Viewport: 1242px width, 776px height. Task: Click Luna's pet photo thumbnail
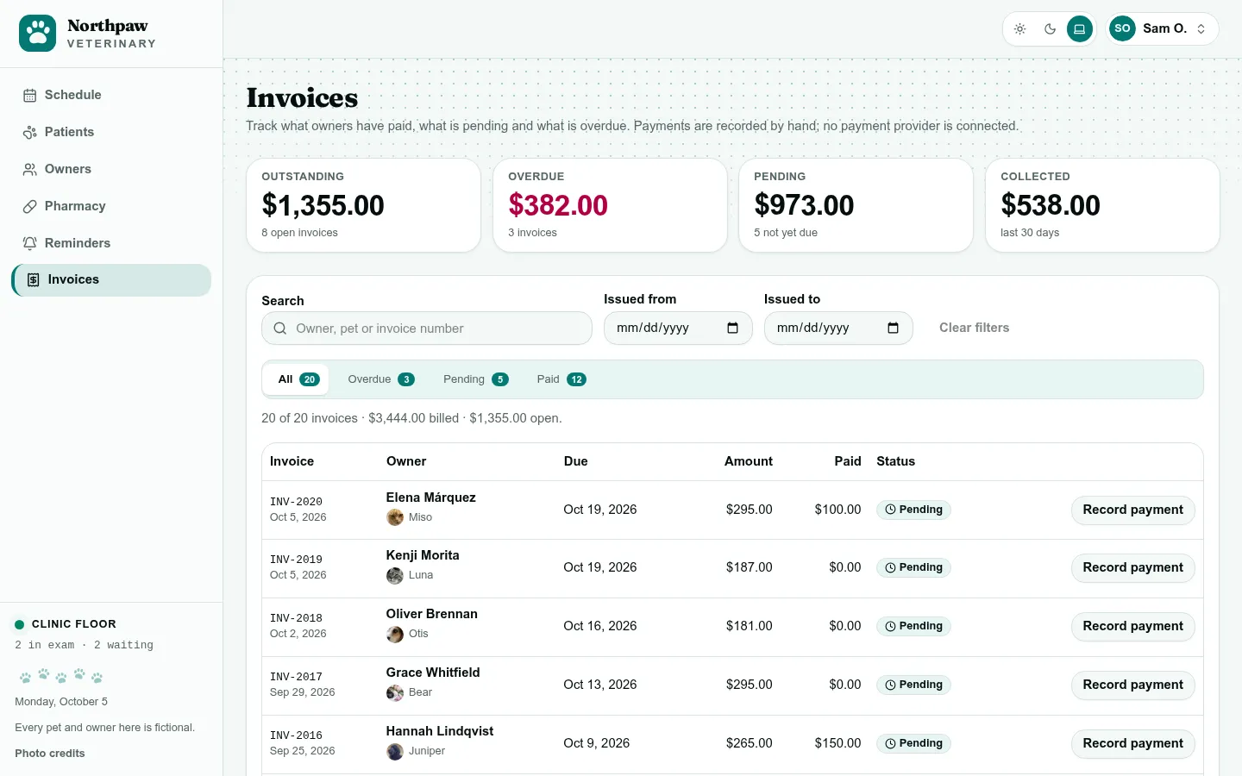tap(395, 575)
